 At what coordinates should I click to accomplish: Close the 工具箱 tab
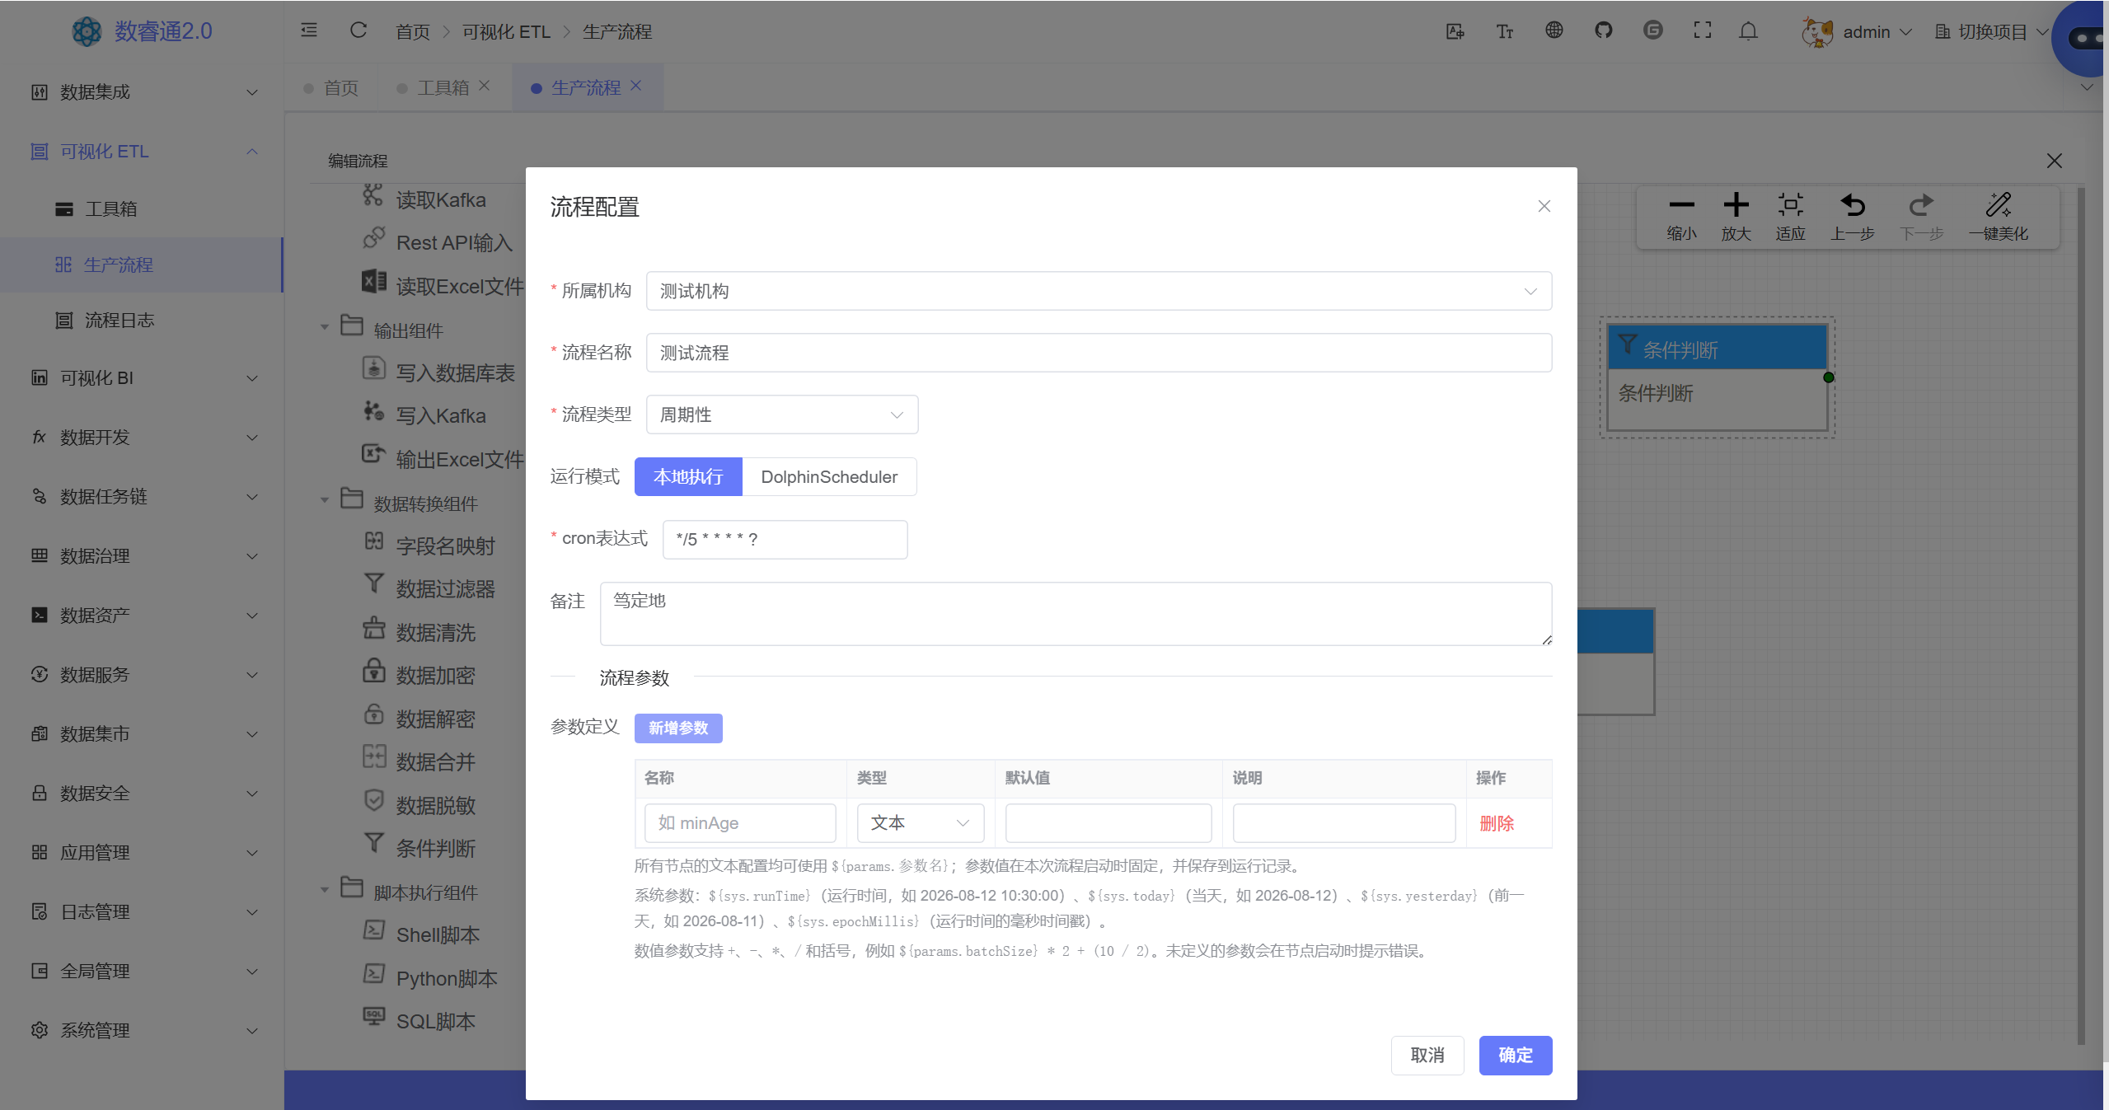[x=484, y=86]
